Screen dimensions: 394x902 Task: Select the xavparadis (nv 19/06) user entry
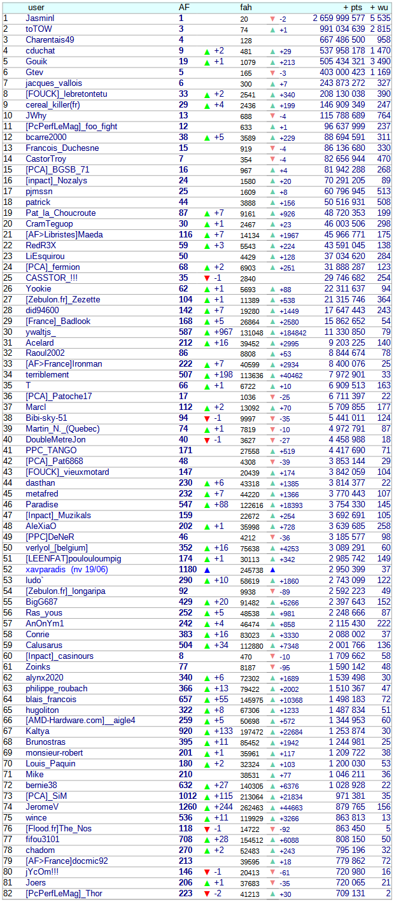tap(66, 569)
